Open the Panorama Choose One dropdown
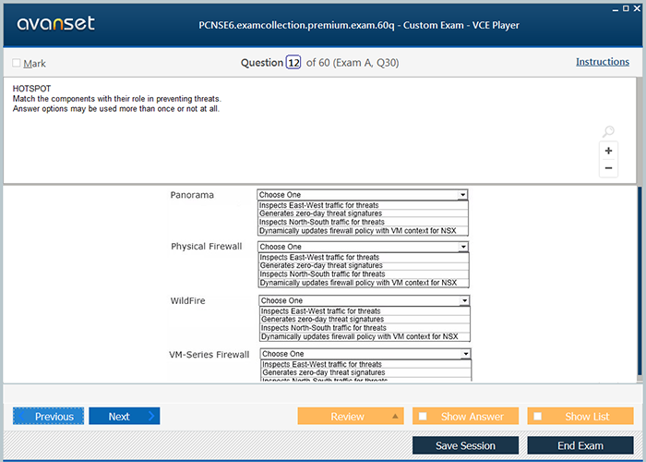 point(362,195)
